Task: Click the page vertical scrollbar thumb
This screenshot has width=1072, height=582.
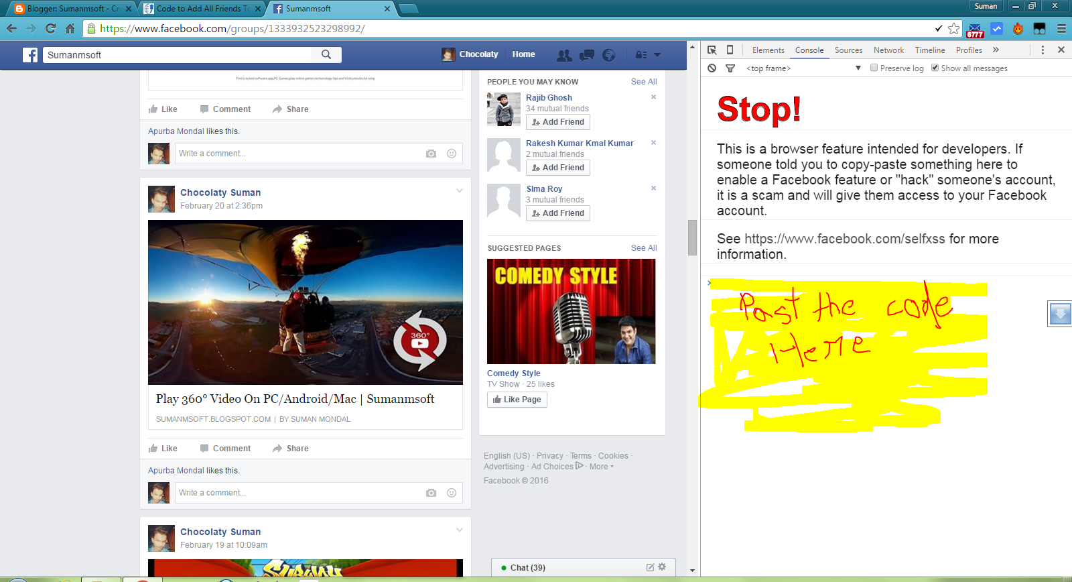Action: pos(692,237)
